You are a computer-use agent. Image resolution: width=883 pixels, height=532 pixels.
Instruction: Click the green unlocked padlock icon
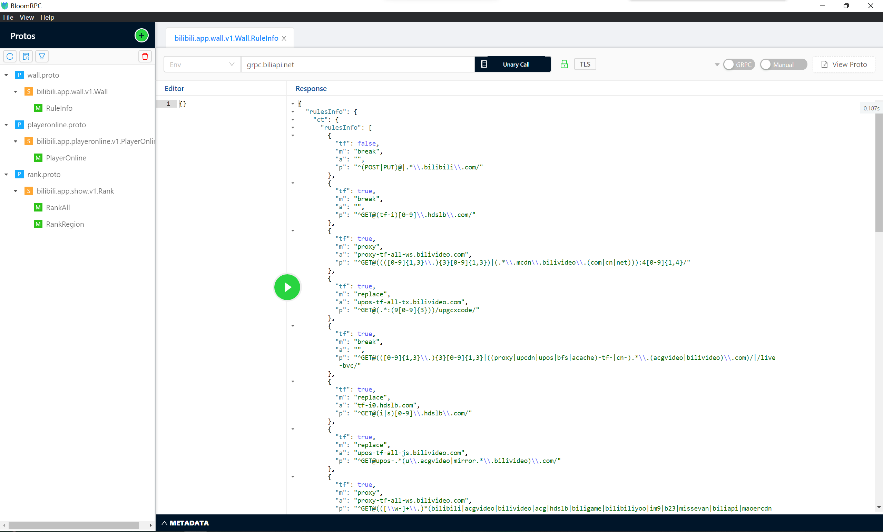[x=564, y=64]
